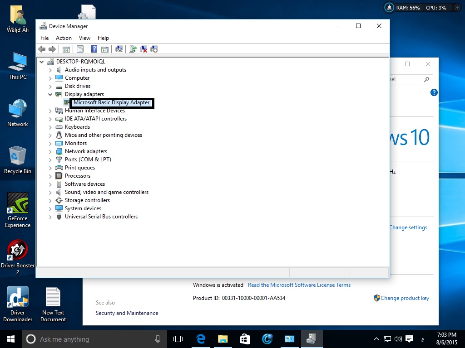Image resolution: width=465 pixels, height=348 pixels.
Task: Open the Security and Maintenance link
Action: coord(127,313)
